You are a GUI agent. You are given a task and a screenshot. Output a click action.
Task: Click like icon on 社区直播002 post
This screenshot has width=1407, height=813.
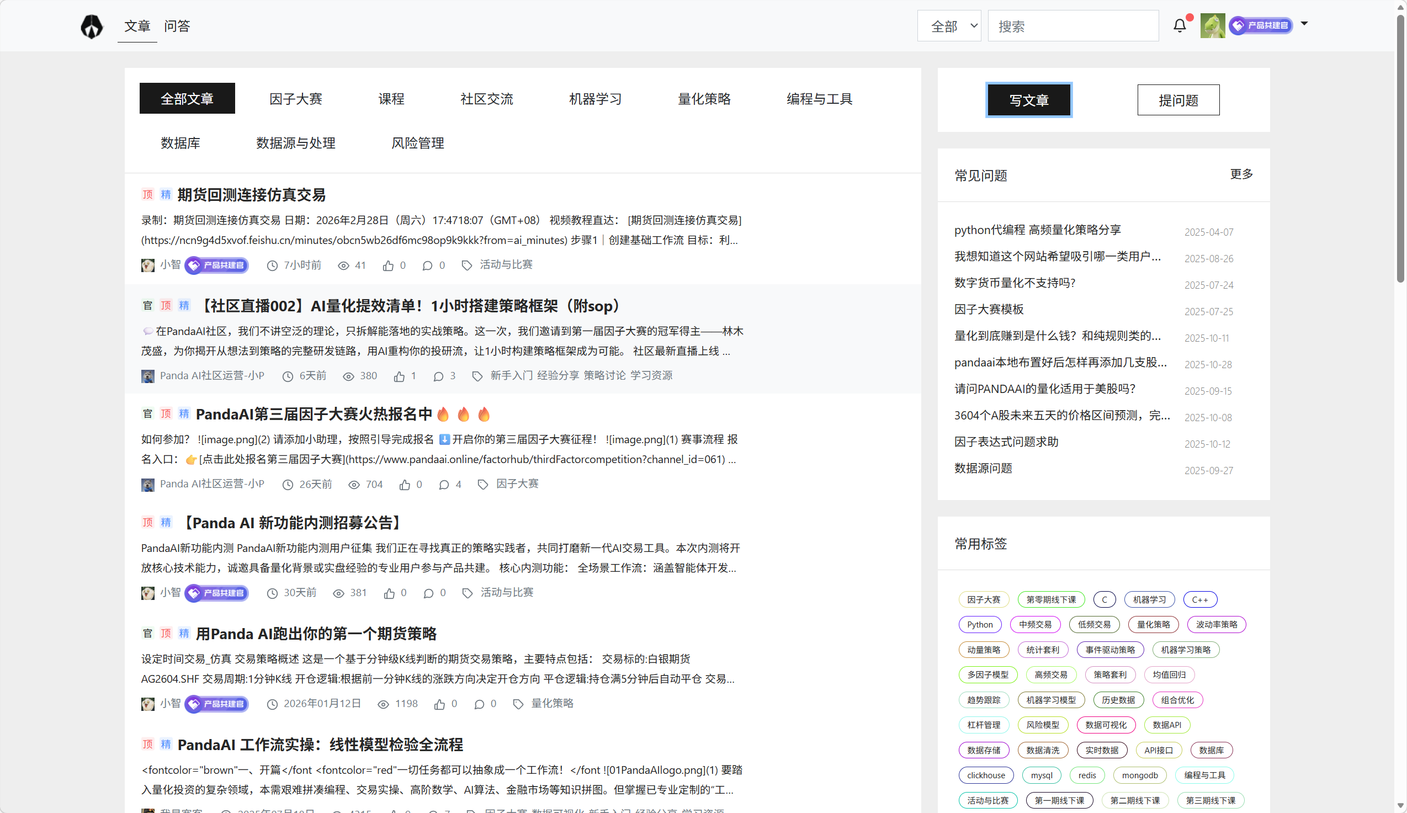[399, 377]
